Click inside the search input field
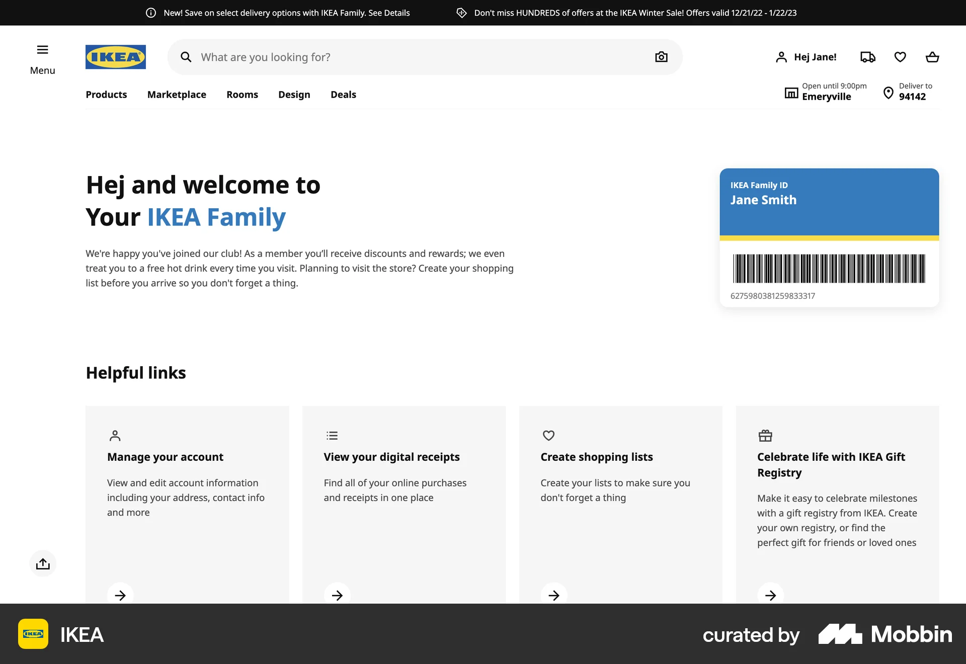 [352, 57]
